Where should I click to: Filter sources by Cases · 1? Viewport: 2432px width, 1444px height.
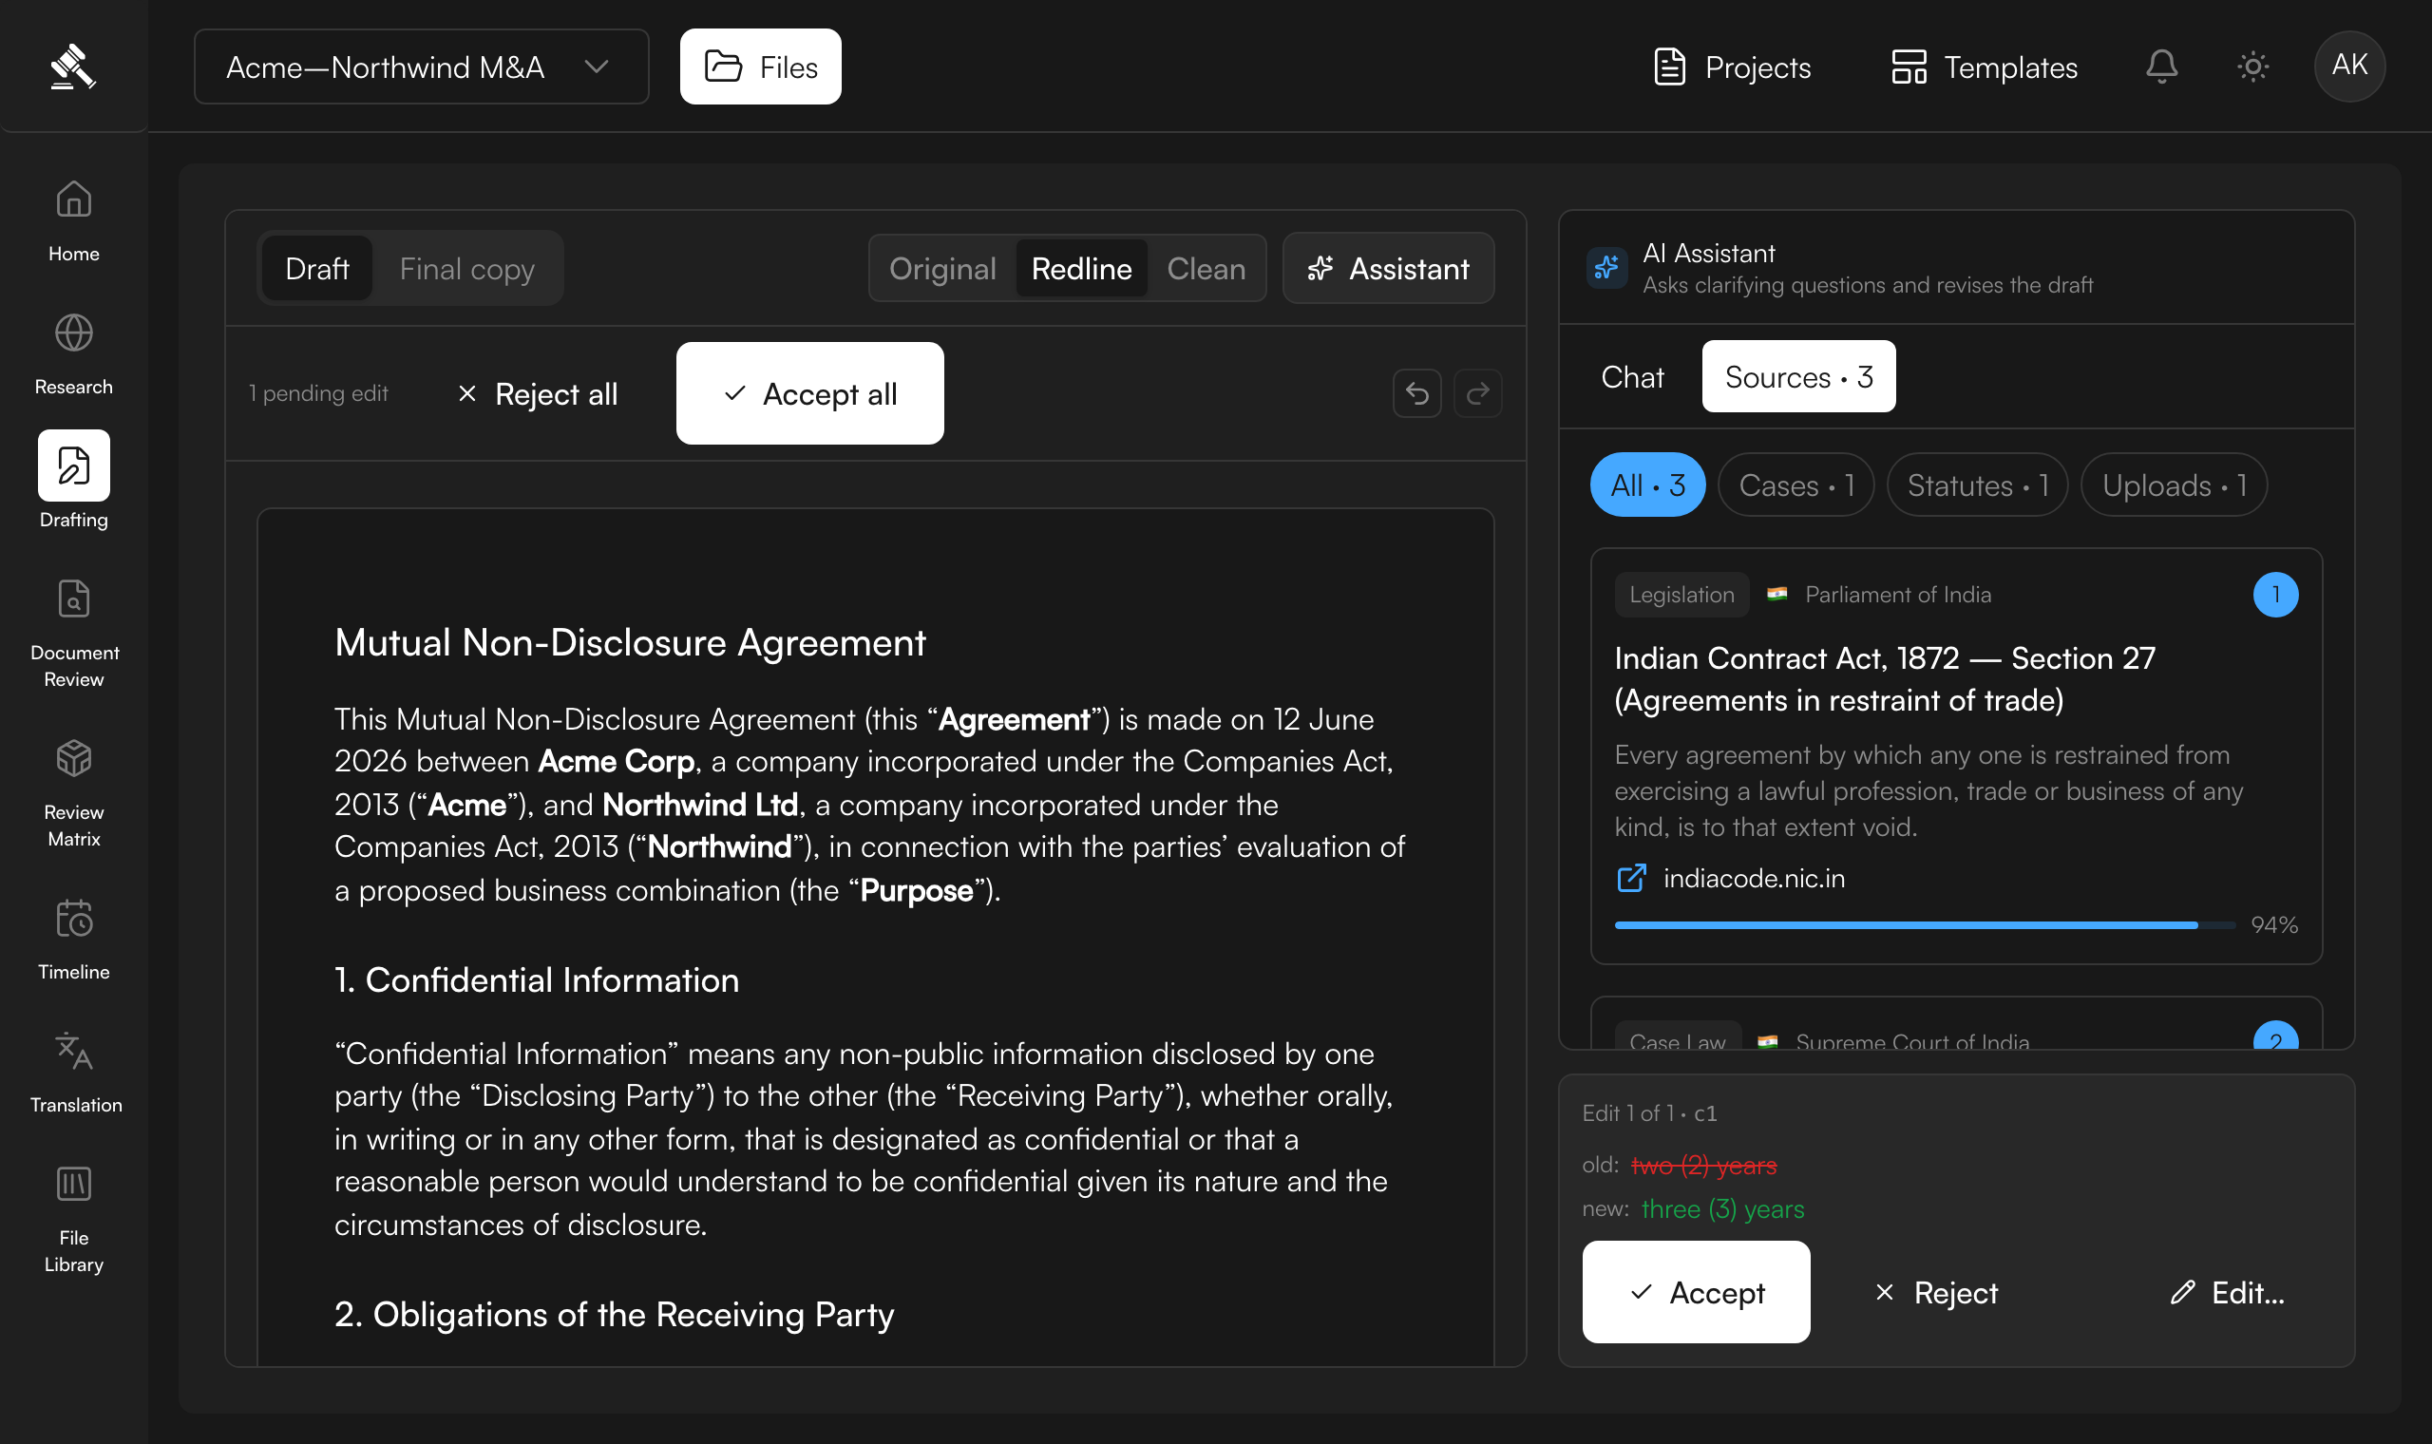(1796, 485)
